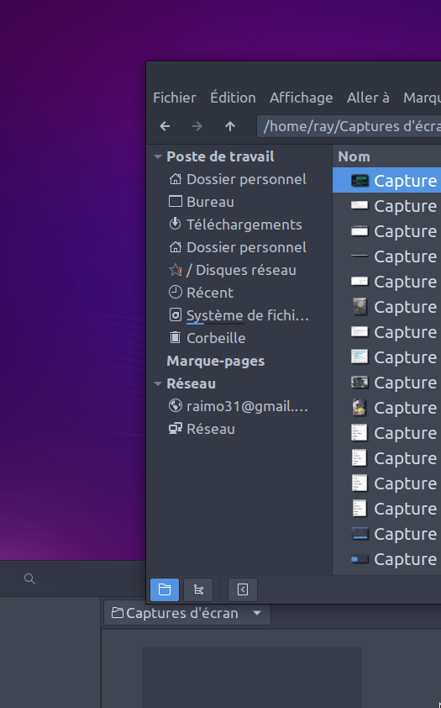
Task: Switch sidebar to tree view
Action: pos(198,589)
